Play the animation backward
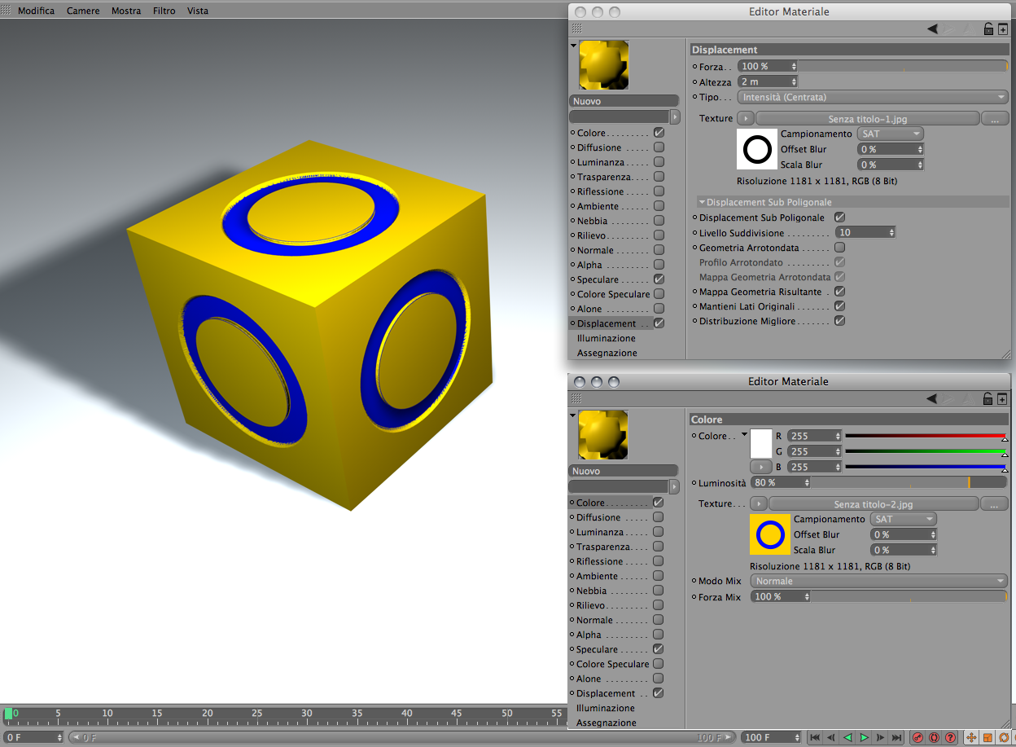Viewport: 1016px width, 747px height. coord(847,737)
